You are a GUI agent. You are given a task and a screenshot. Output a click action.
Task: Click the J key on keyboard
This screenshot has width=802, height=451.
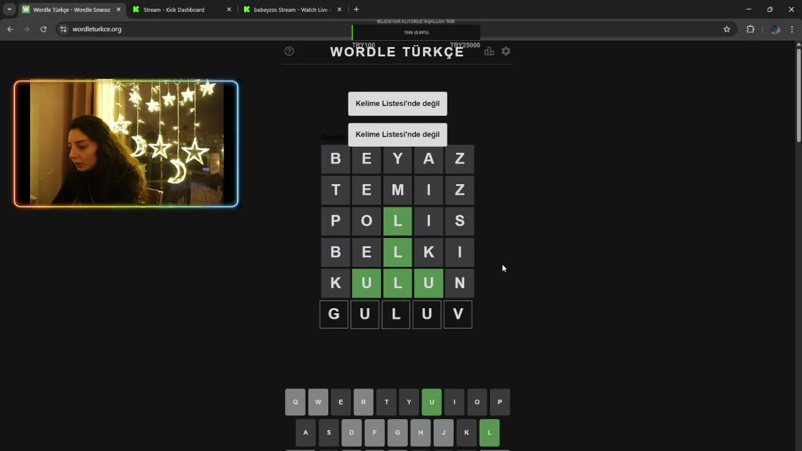pos(444,433)
